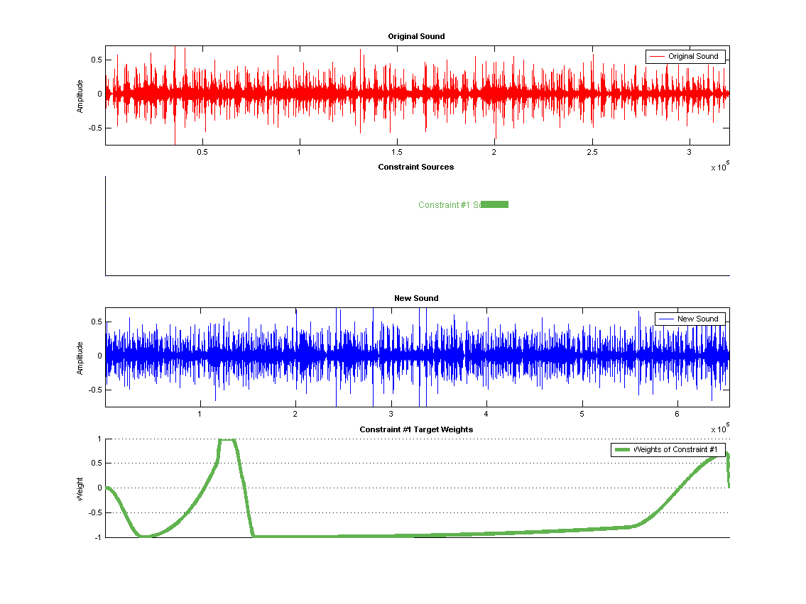Select the Original Sound legend box
Image resolution: width=806 pixels, height=604 pixels.
(685, 57)
